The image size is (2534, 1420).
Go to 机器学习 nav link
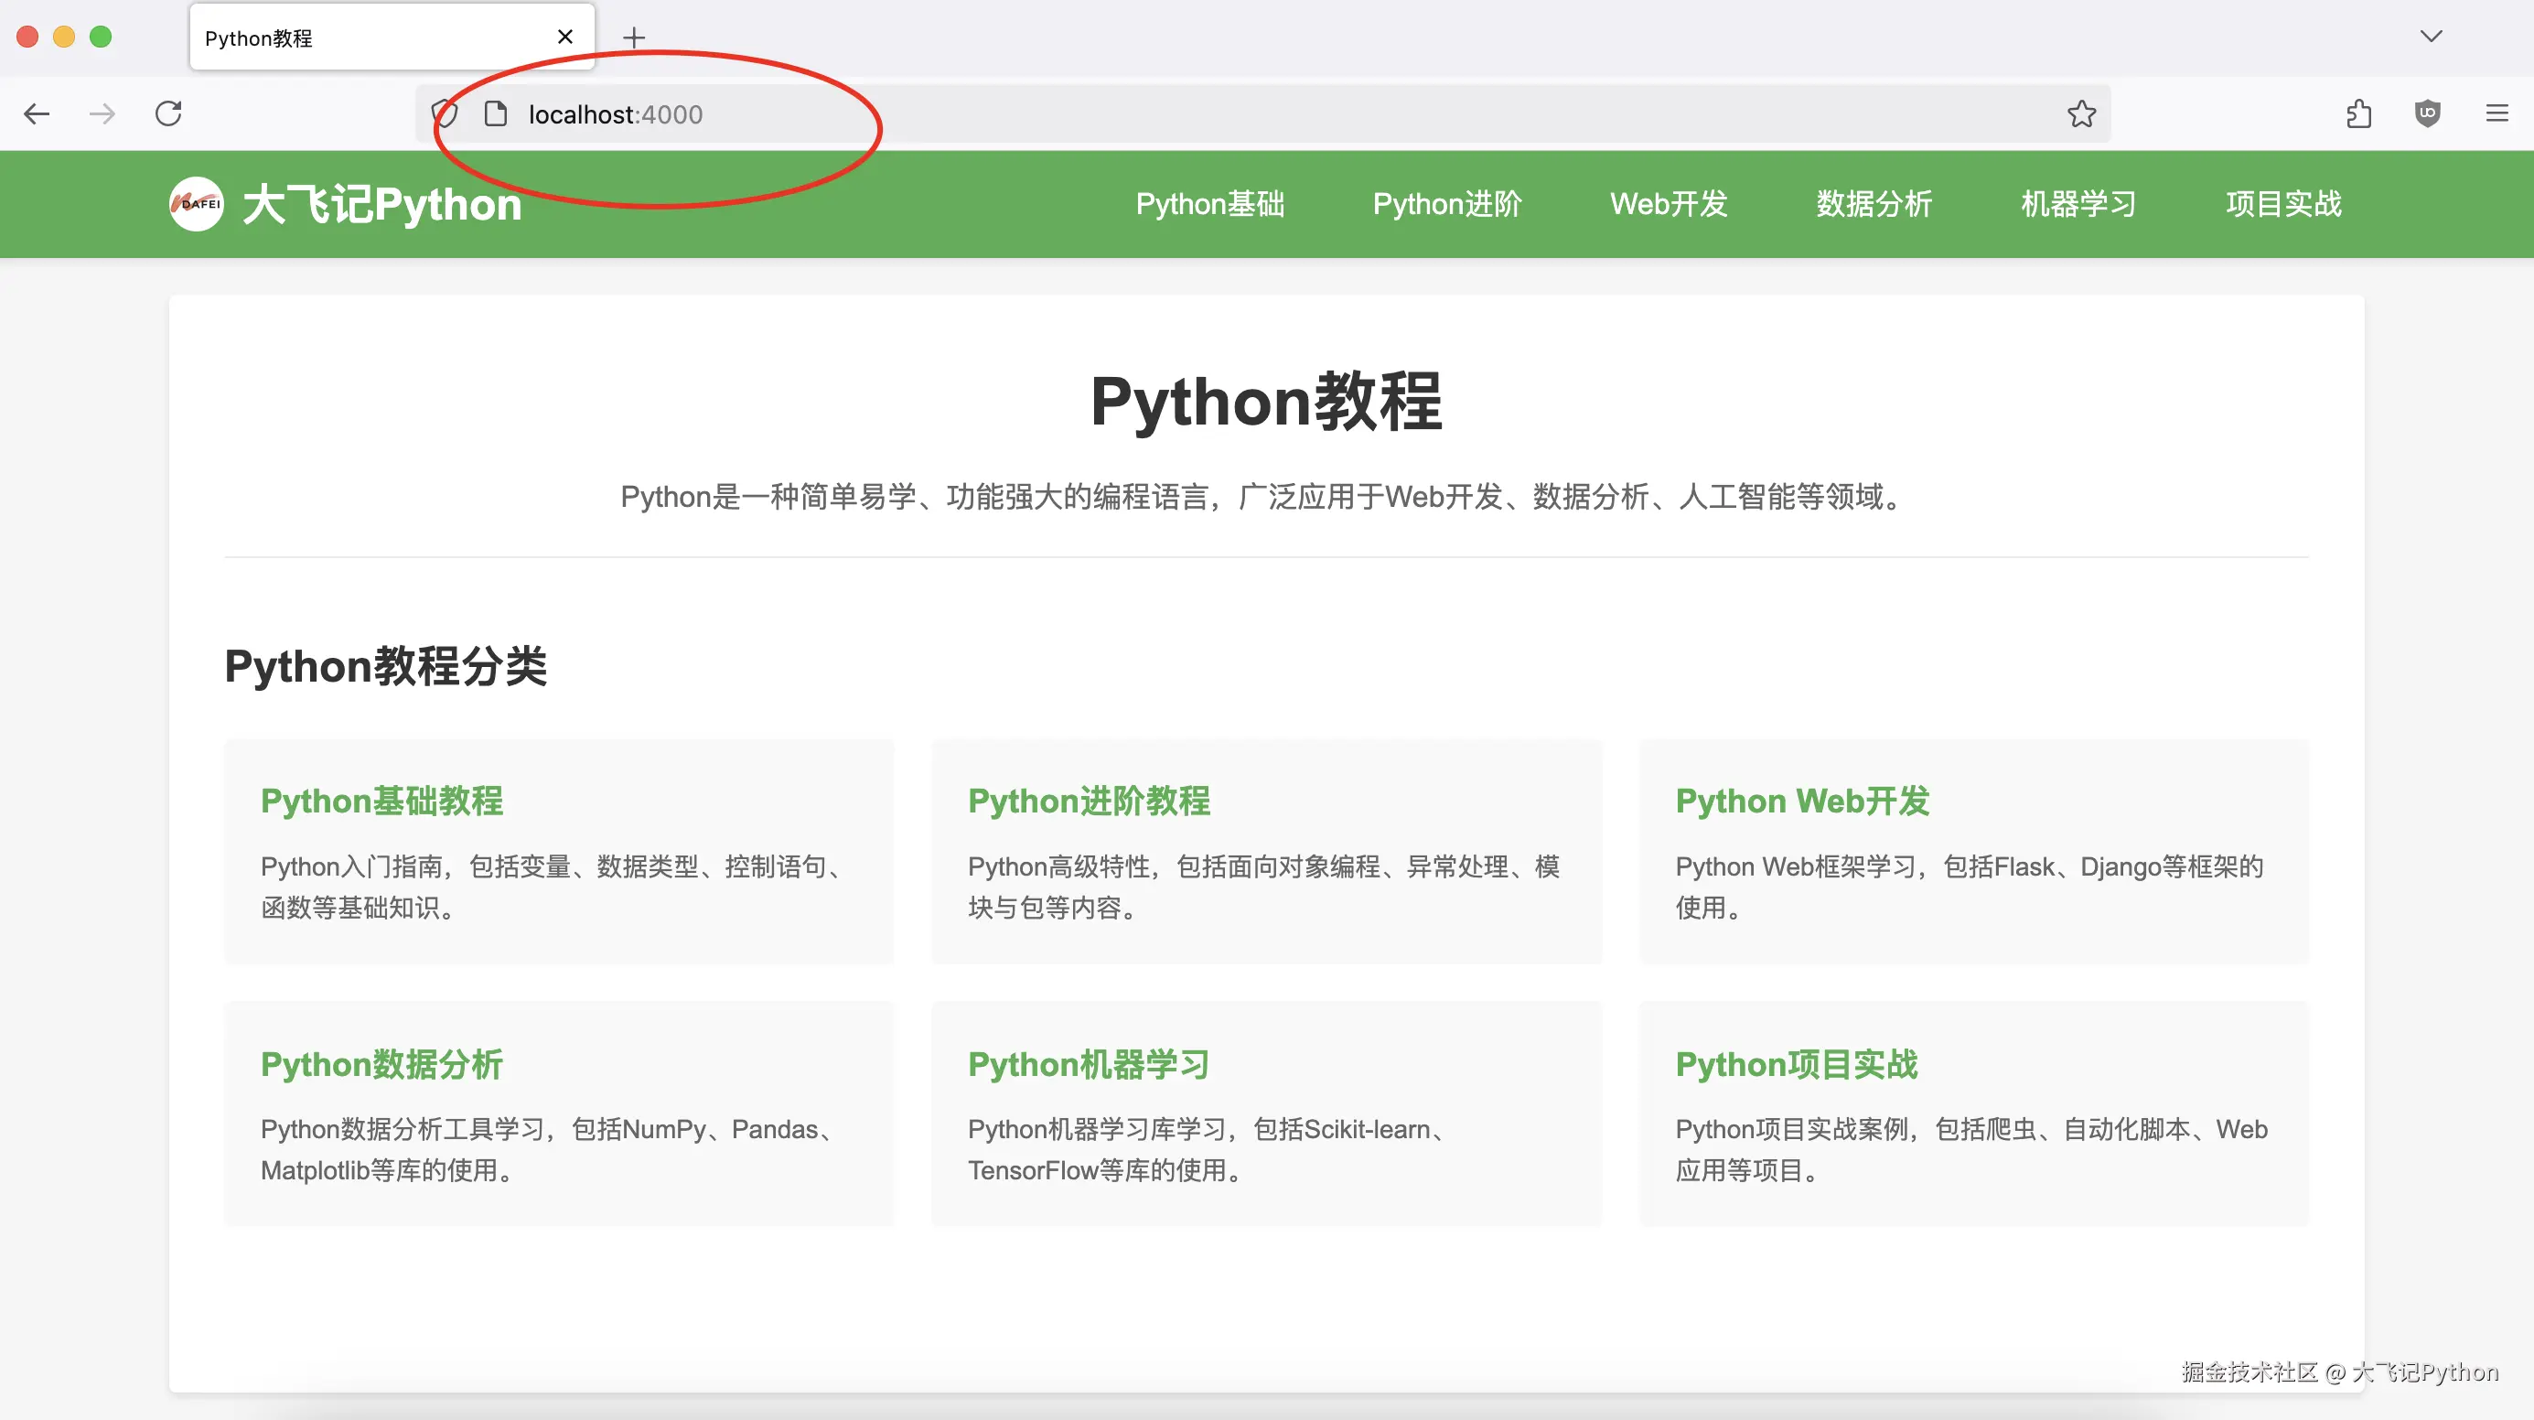2078,204
